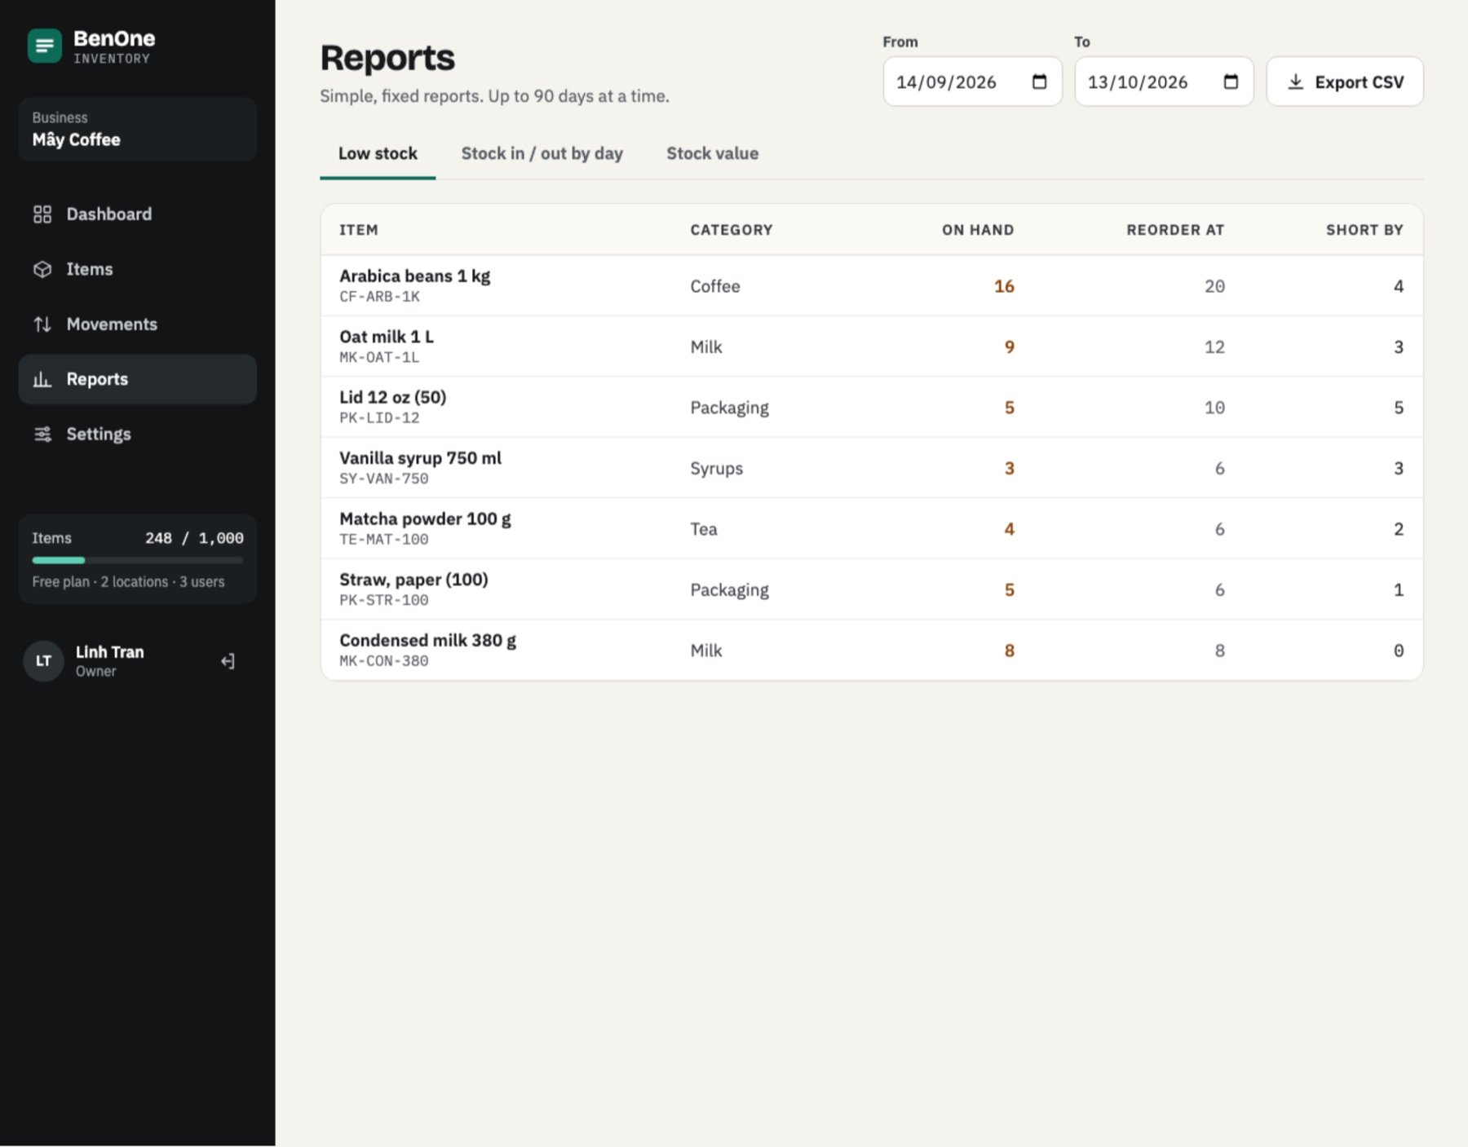Click the LT user avatar

(x=43, y=661)
